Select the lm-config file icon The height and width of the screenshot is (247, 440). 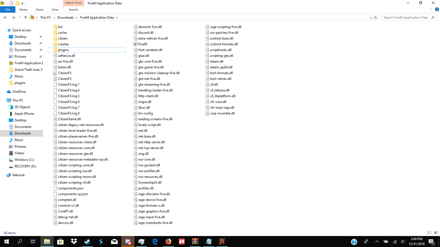pyautogui.click(x=136, y=113)
